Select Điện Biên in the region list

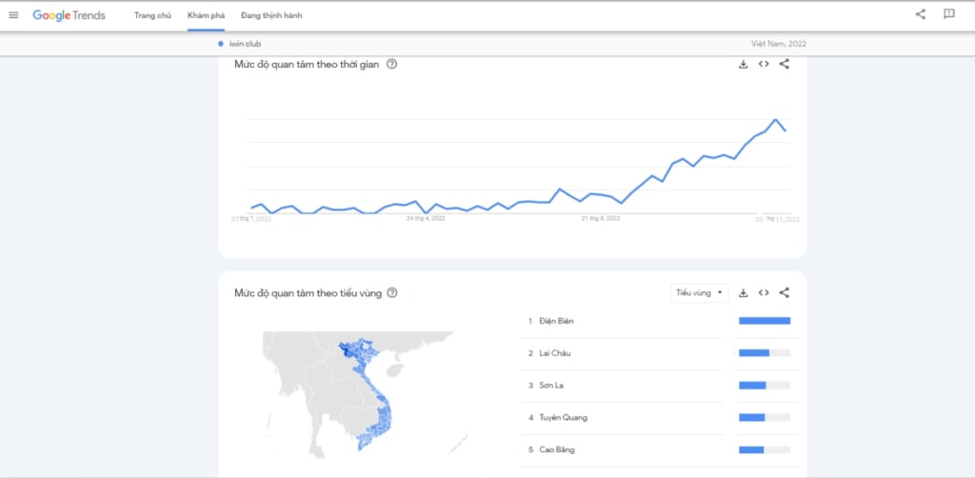[556, 321]
